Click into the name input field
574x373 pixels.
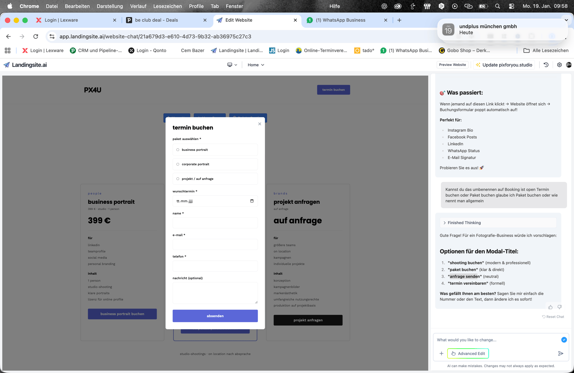point(215,223)
